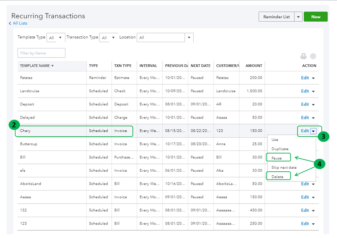Image resolution: width=337 pixels, height=238 pixels.
Task: Go back via All Lists link
Action: click(x=20, y=23)
